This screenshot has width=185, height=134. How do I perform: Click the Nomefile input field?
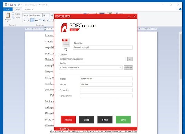coord(103,47)
